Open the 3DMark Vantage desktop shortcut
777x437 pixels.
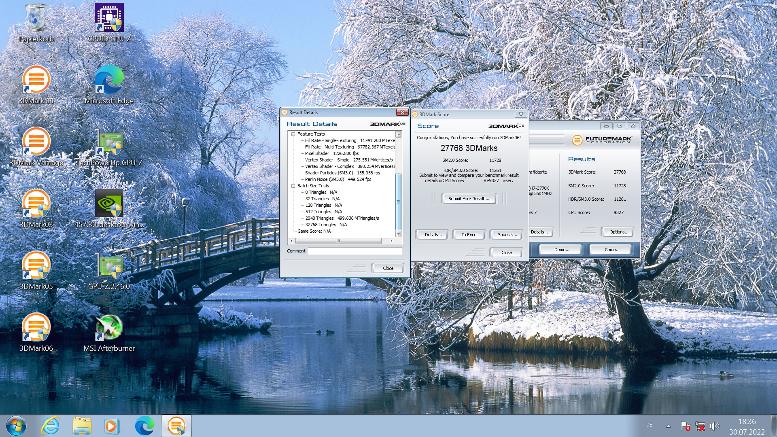pyautogui.click(x=36, y=142)
